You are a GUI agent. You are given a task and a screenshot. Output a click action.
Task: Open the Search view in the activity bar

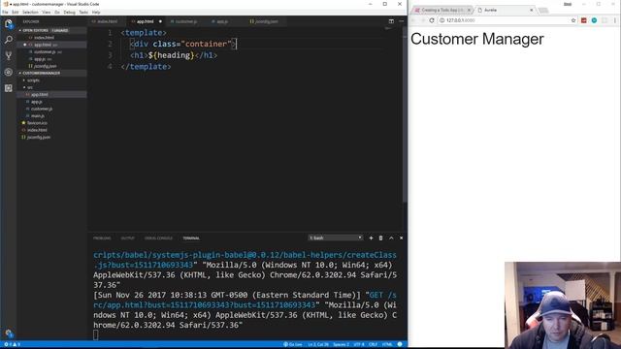[x=9, y=40]
